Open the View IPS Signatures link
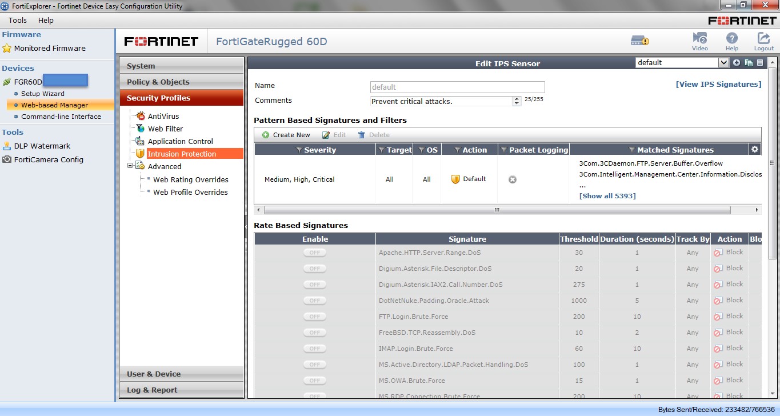Viewport: 780px width, 416px height. pos(718,84)
